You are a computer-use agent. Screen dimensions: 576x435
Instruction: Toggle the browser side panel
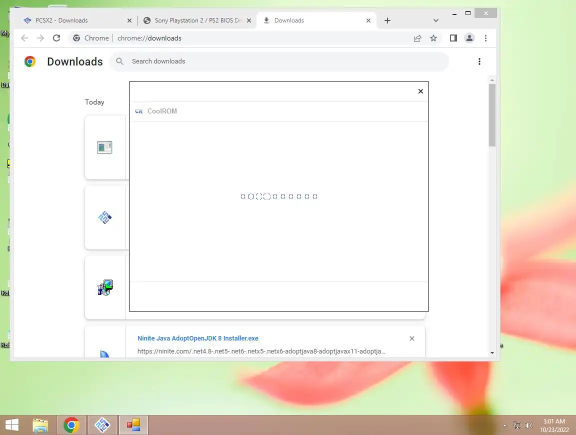[453, 38]
